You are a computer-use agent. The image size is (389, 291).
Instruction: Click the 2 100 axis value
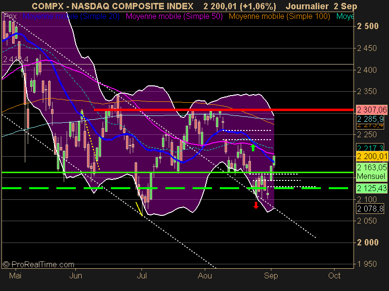[367, 199]
